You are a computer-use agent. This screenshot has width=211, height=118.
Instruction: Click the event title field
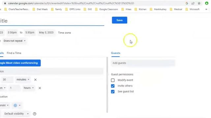[x=52, y=21]
